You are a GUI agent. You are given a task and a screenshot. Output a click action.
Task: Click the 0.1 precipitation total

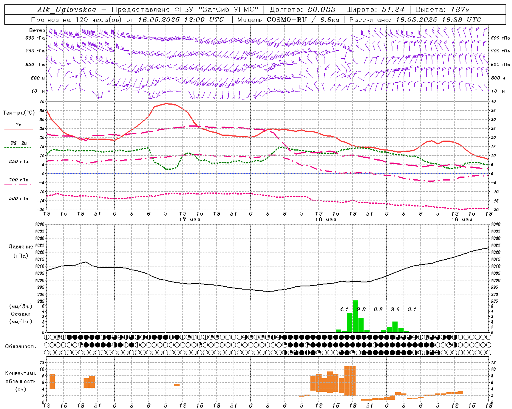412,310
